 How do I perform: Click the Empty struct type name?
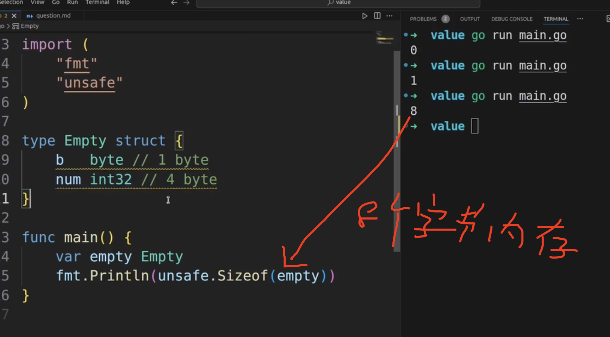(x=85, y=141)
